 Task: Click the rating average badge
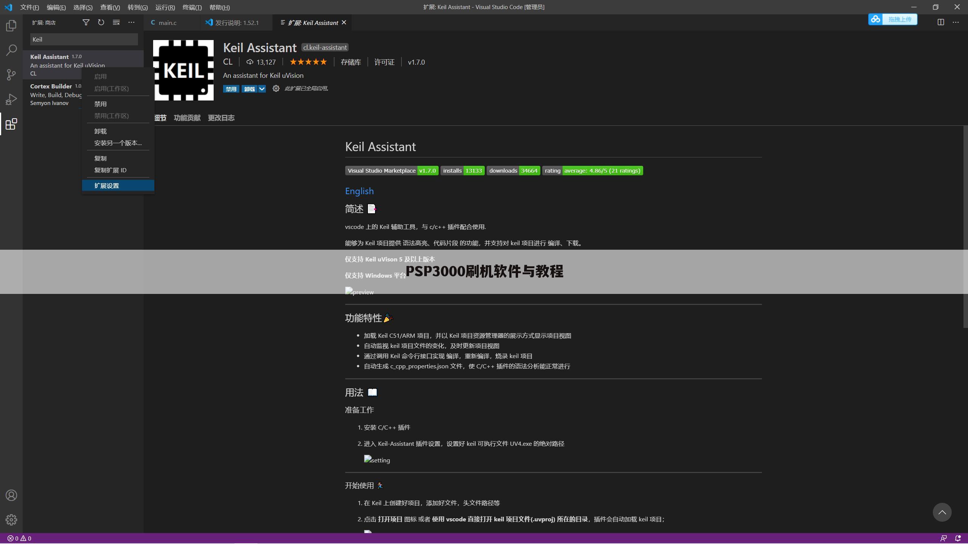[x=593, y=171]
